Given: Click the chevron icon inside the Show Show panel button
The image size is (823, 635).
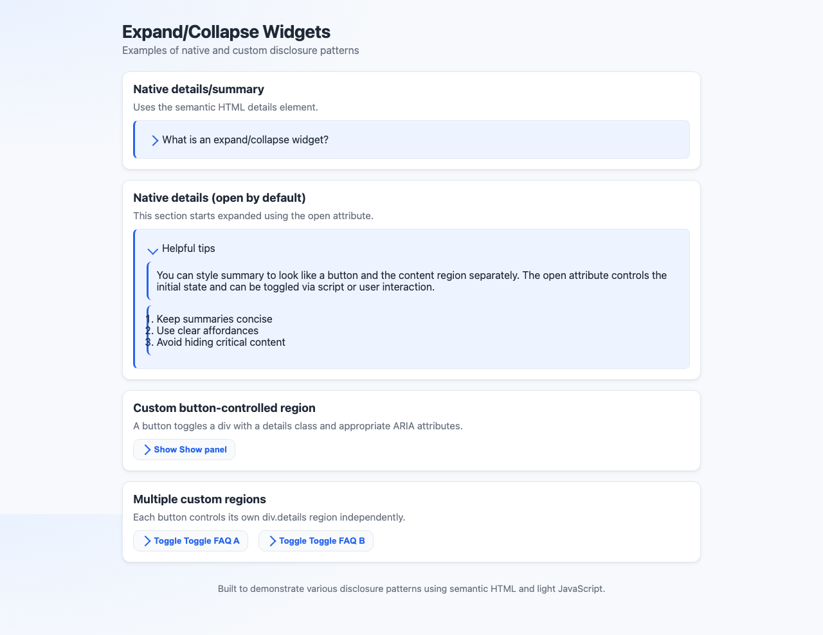Looking at the screenshot, I should (x=147, y=449).
